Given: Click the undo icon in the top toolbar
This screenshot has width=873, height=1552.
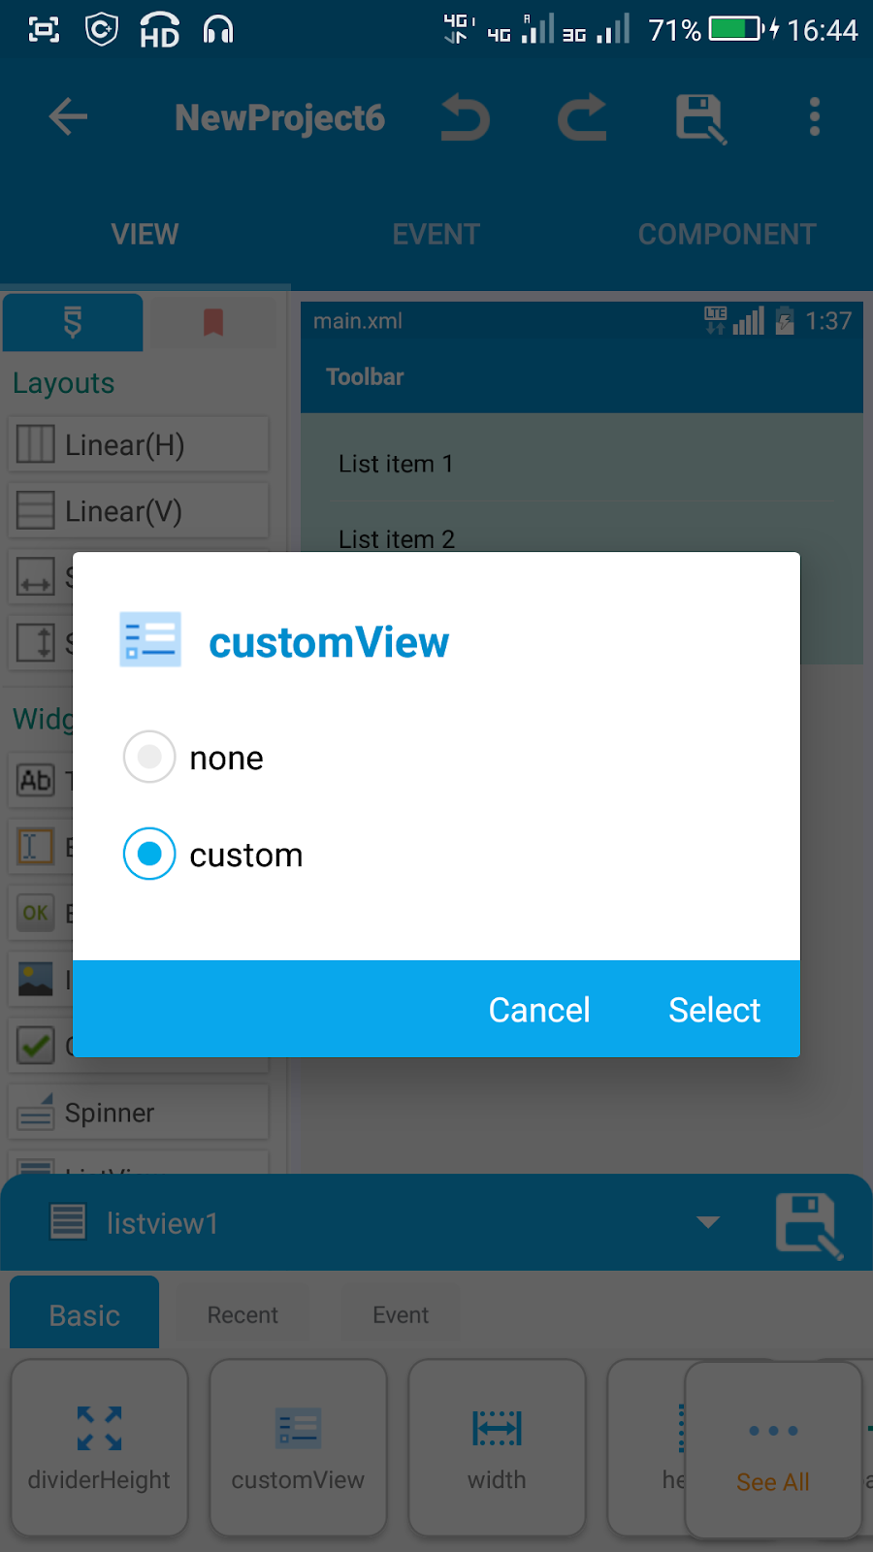Looking at the screenshot, I should pyautogui.click(x=466, y=117).
